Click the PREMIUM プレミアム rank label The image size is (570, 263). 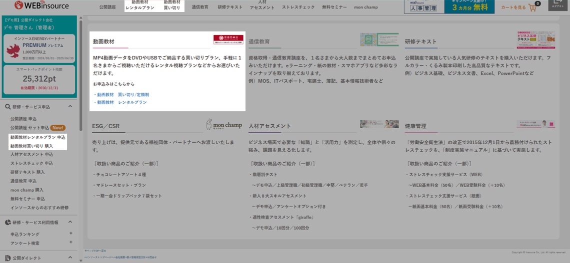click(43, 45)
